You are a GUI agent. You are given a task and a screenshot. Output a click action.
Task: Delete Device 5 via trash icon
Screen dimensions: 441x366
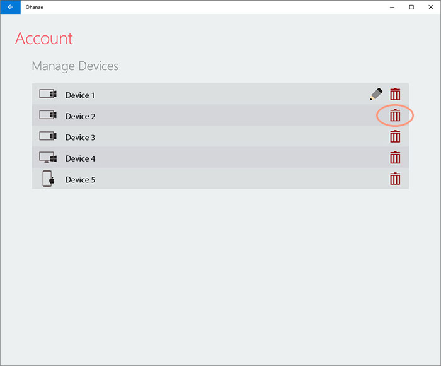tap(395, 179)
